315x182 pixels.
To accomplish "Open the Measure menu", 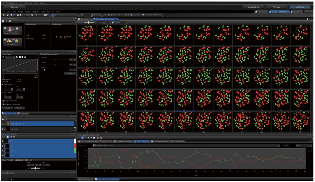I will tap(36, 11).
